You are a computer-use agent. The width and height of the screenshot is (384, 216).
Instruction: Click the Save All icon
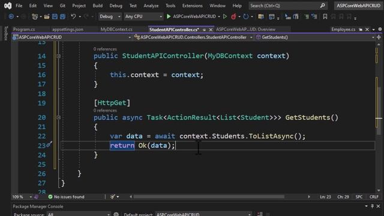click(62, 16)
